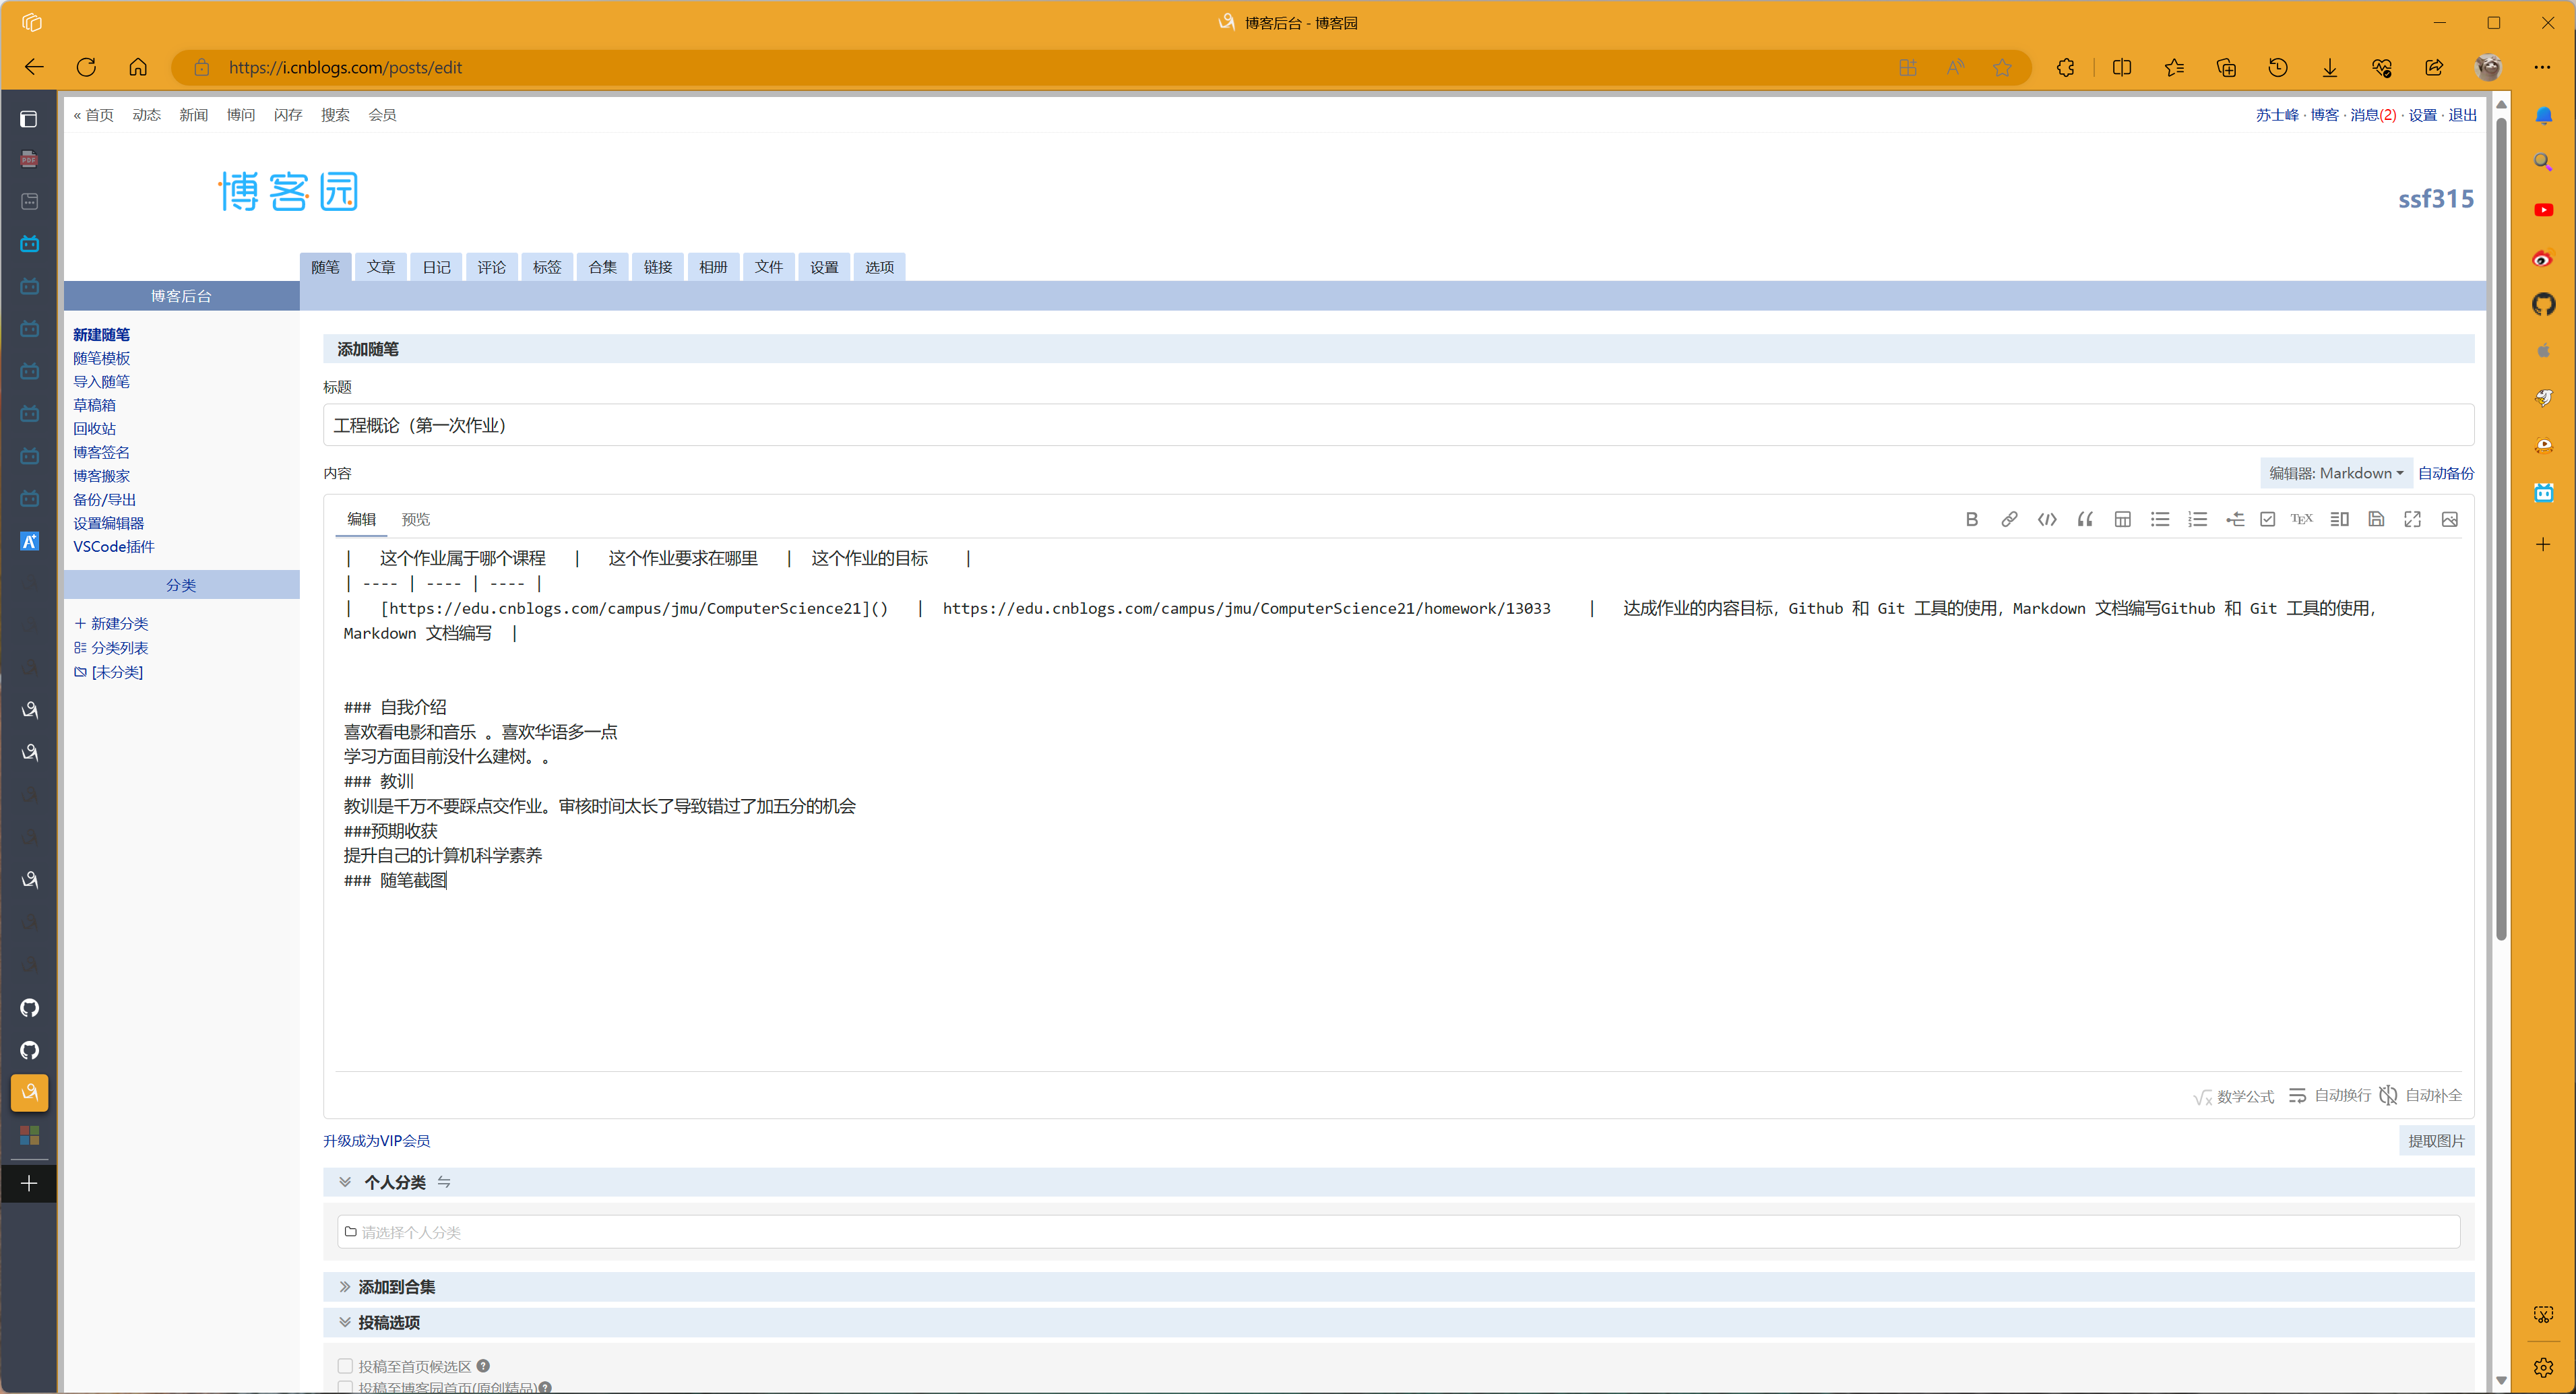
Task: Upload an image with the image icon
Action: point(2449,519)
